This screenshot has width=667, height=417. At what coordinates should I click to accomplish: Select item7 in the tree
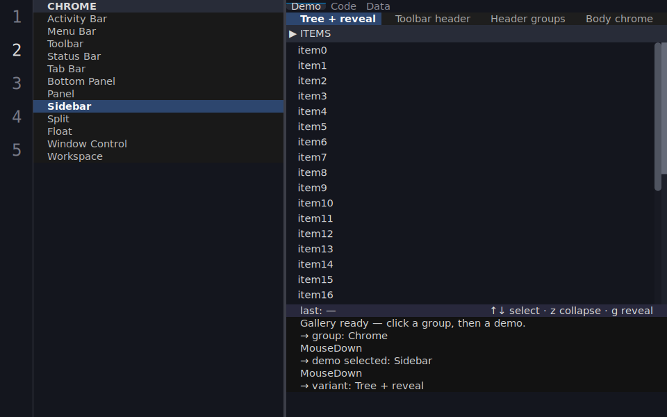[470, 158]
